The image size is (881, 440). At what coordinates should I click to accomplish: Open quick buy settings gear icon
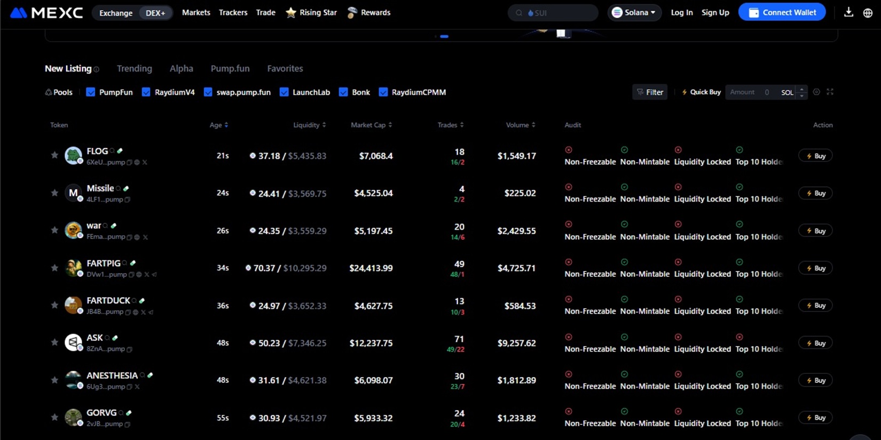coord(816,92)
